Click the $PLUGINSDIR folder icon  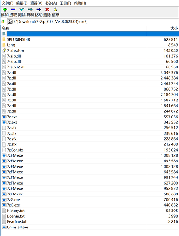4,39
